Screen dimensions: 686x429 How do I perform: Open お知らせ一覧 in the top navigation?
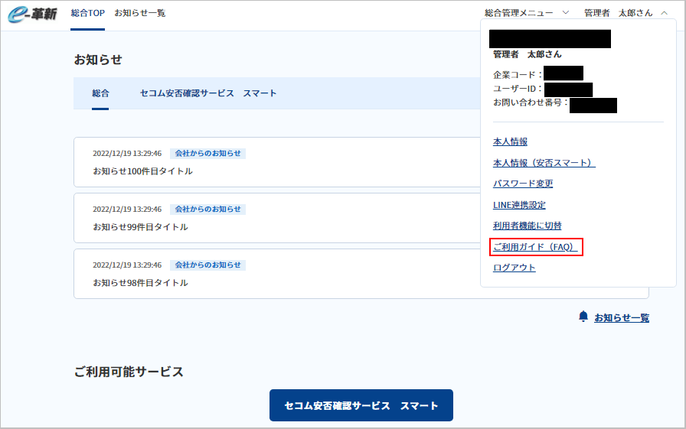click(140, 13)
